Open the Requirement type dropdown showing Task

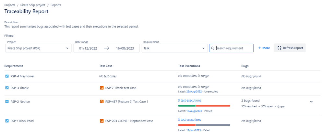click(174, 48)
